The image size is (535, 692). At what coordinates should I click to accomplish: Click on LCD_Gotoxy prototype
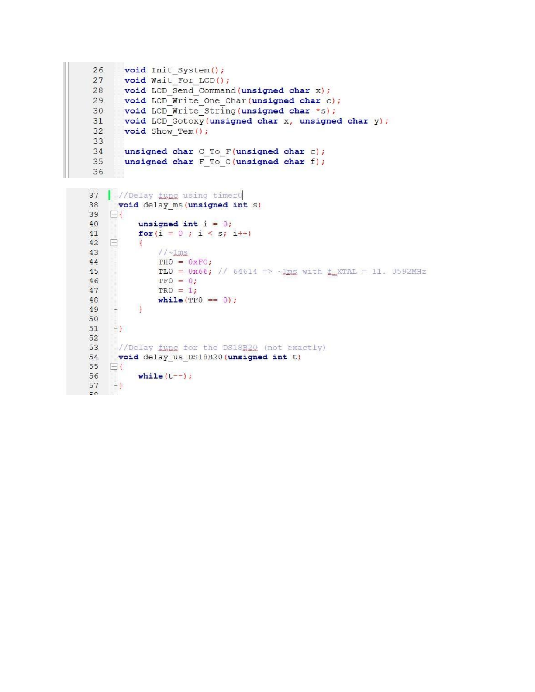pos(256,121)
